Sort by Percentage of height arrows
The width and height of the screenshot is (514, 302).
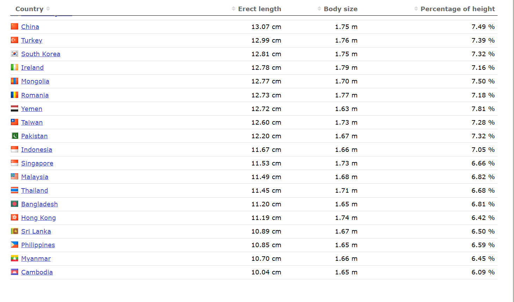coord(416,9)
